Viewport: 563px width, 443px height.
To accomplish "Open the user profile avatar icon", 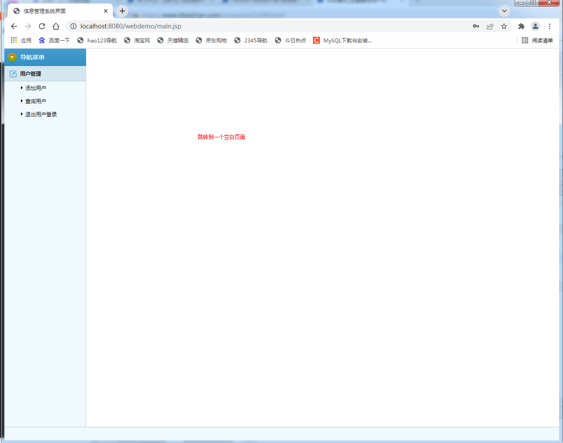I will coord(535,26).
